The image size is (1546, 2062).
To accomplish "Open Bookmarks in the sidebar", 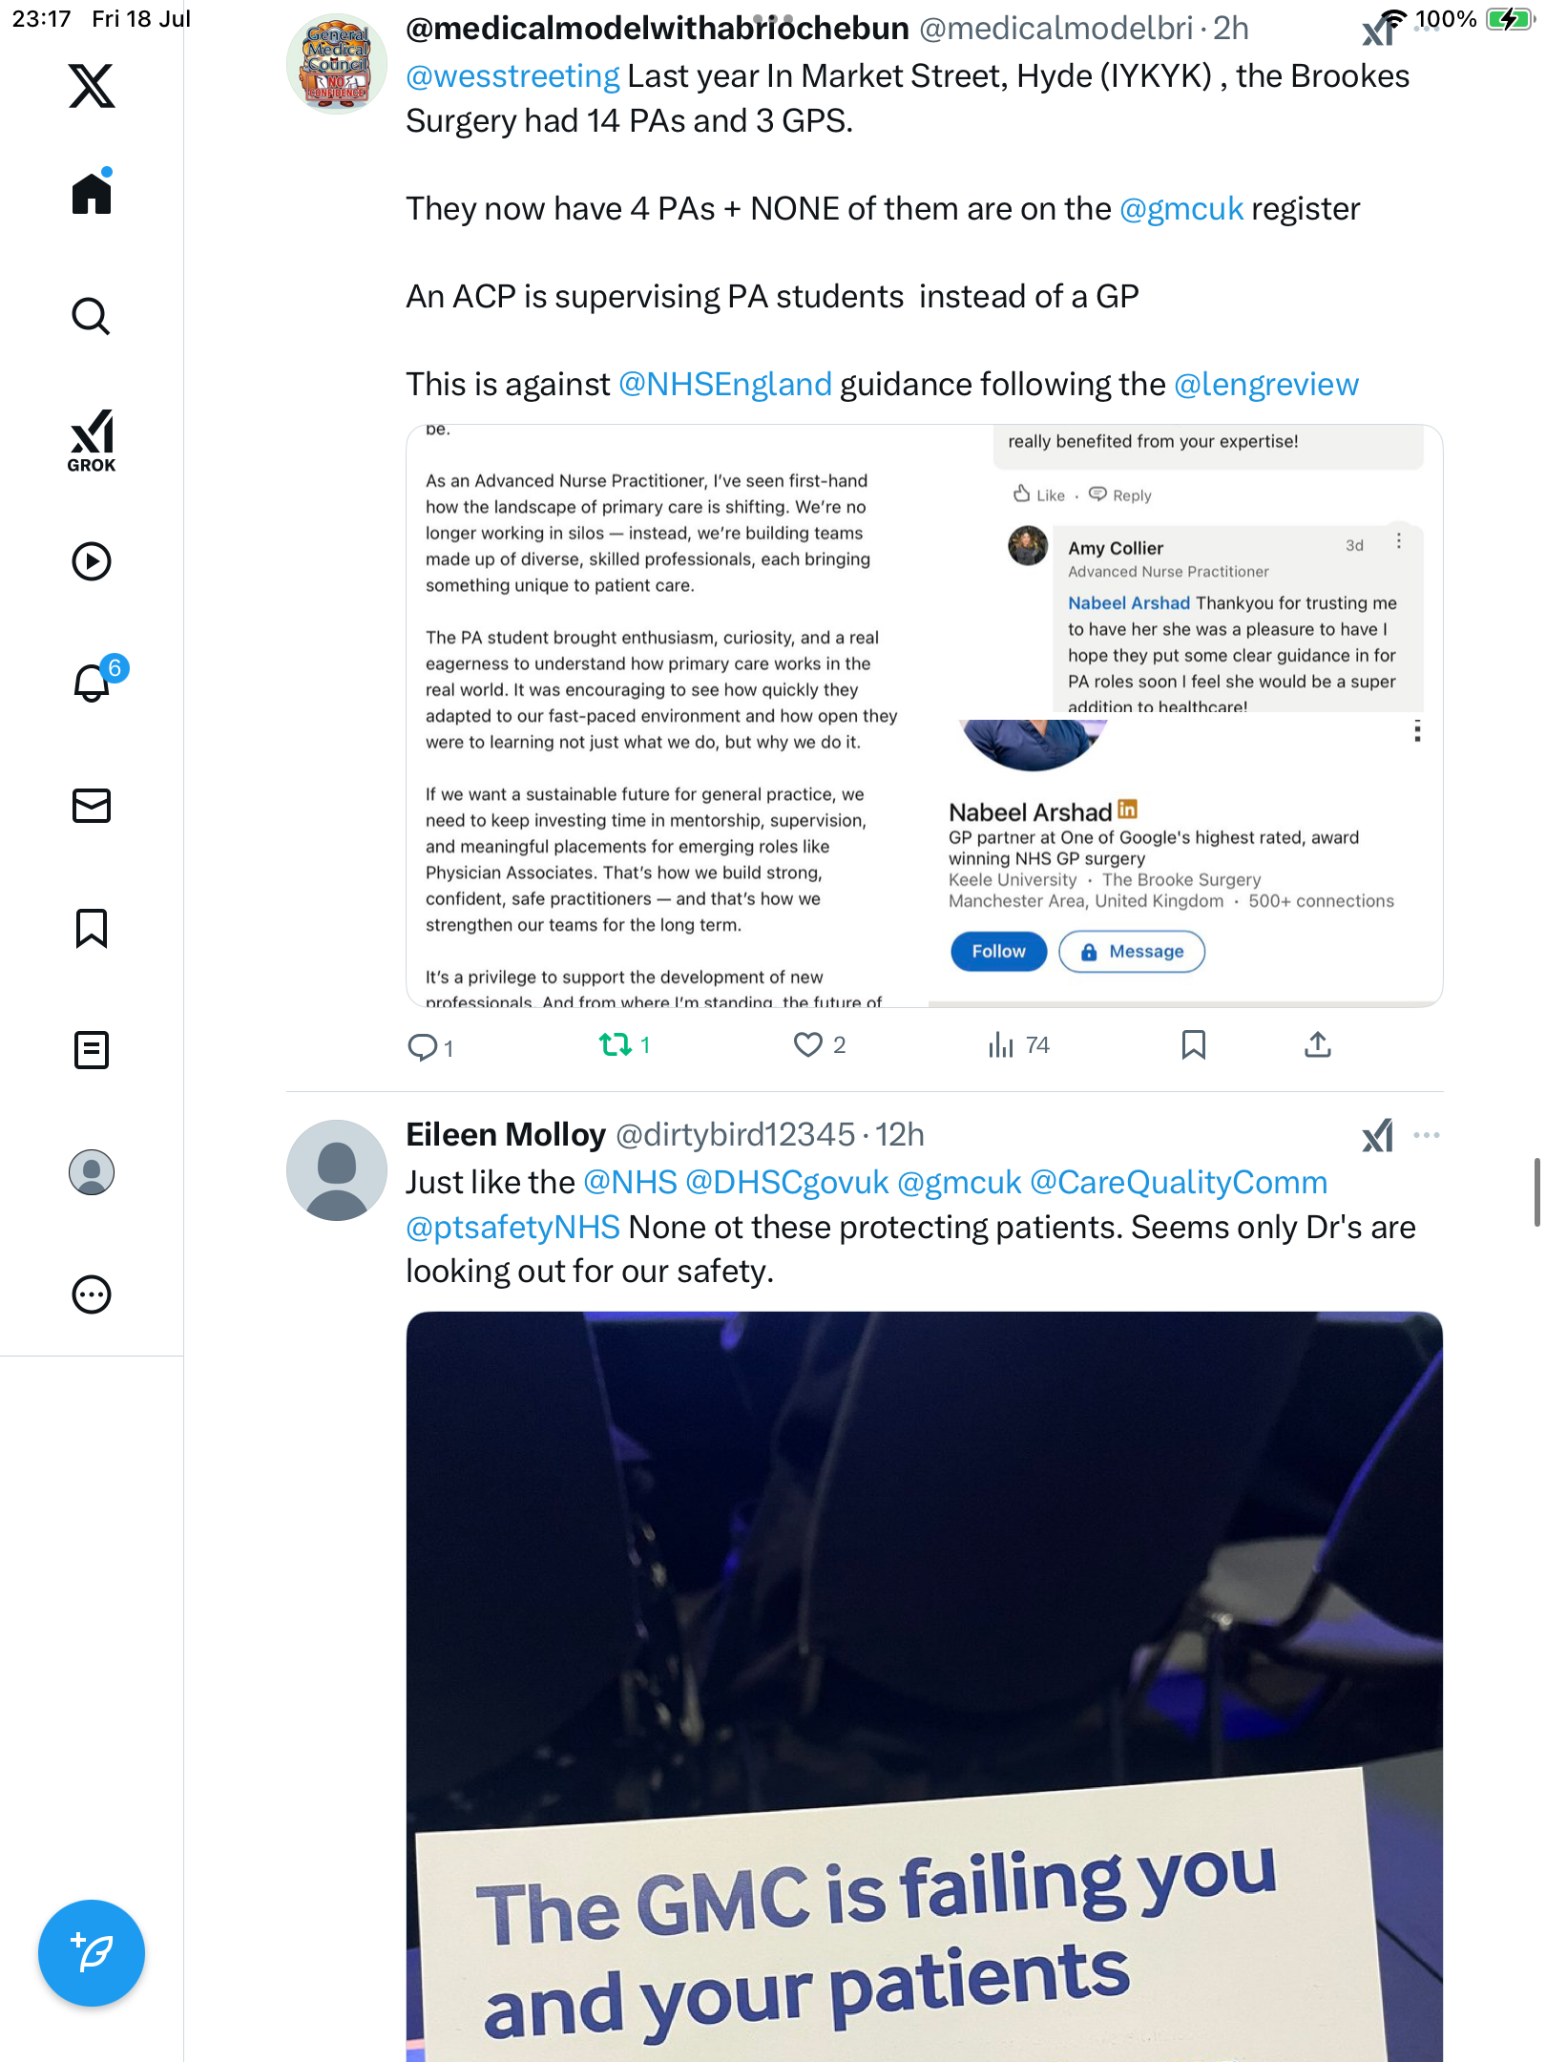I will pyautogui.click(x=92, y=928).
